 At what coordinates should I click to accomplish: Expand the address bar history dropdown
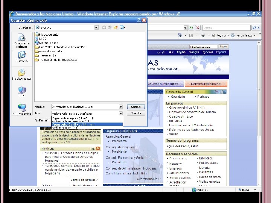click(185, 27)
